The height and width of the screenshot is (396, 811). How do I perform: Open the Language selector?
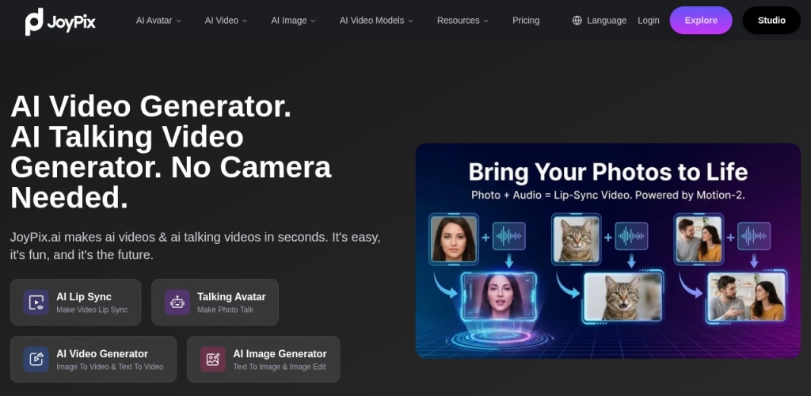point(600,20)
